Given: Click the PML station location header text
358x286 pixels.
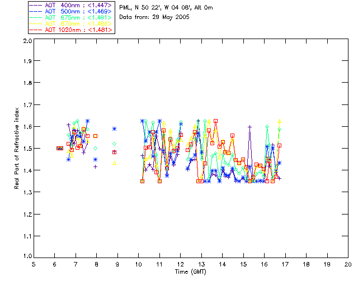Looking at the screenshot, I should click(166, 8).
